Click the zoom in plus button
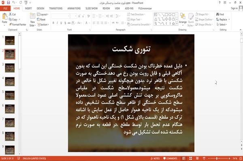This screenshot has width=243, height=161. [229, 158]
